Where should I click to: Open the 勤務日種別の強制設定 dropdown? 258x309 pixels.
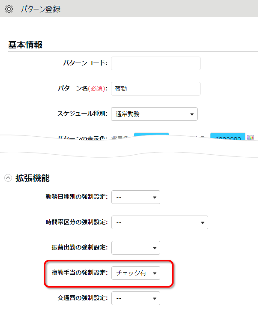pos(135,197)
